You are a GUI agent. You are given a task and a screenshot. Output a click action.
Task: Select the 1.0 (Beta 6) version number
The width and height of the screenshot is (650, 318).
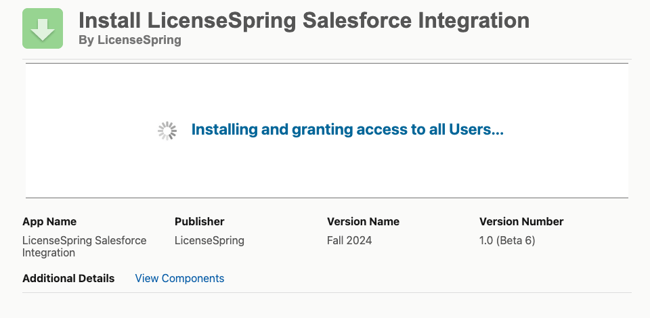507,241
